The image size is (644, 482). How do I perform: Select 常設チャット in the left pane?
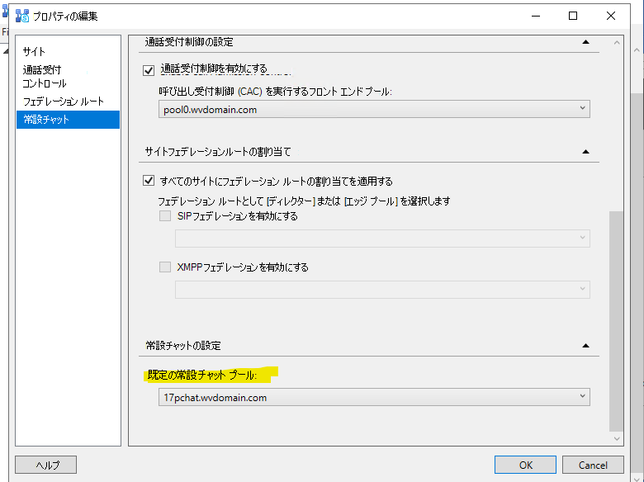pyautogui.click(x=69, y=120)
